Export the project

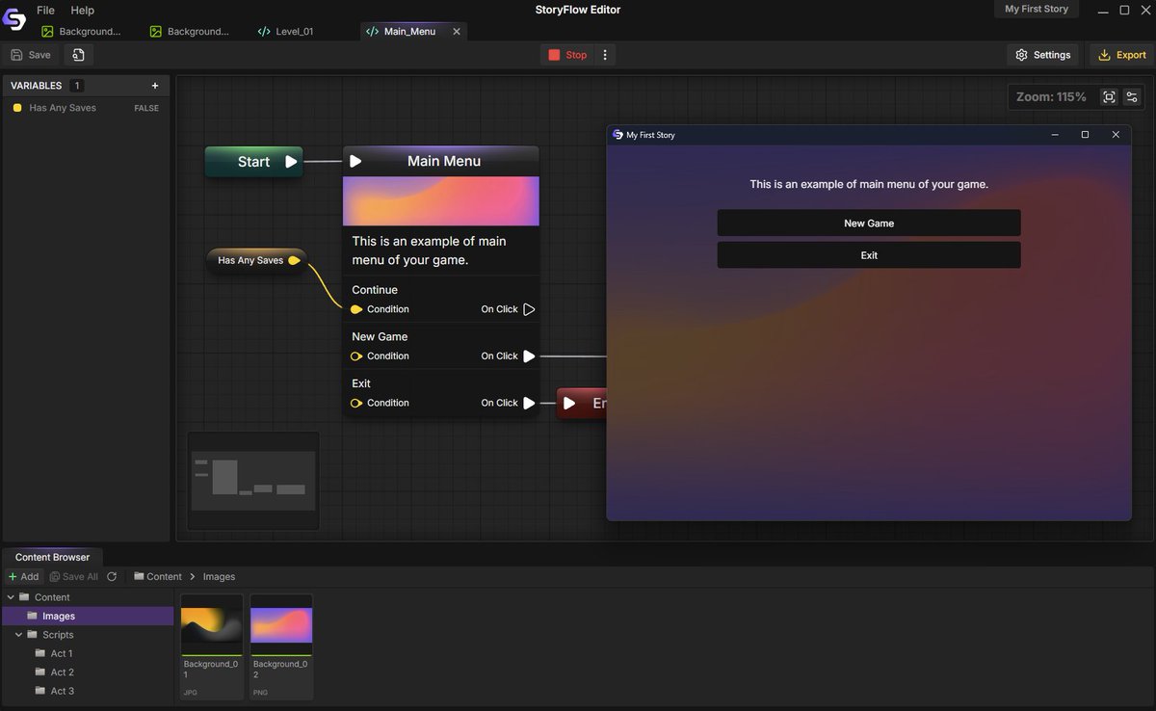(1120, 55)
